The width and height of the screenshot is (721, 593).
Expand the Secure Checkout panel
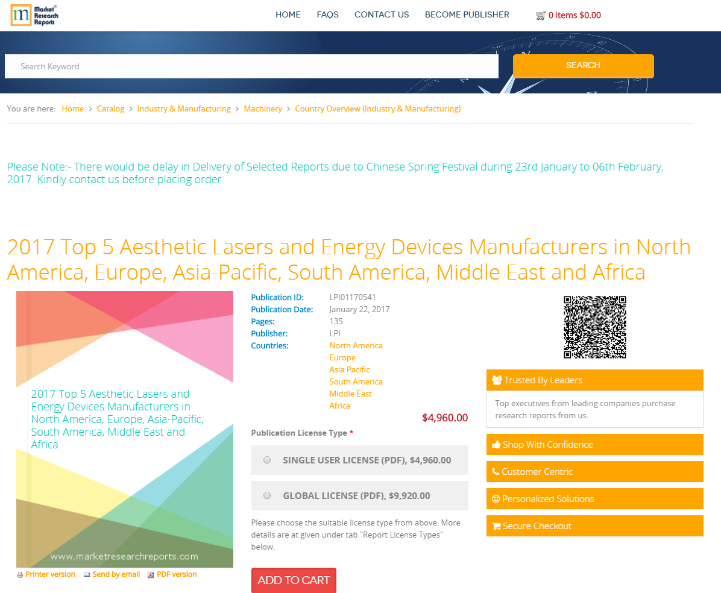[x=595, y=526]
